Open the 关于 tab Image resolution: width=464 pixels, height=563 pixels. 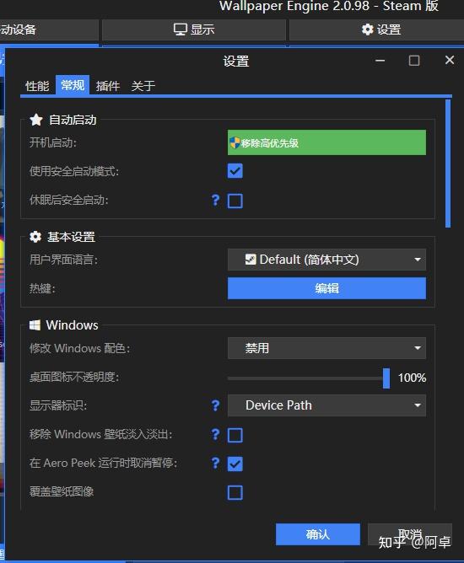[143, 86]
